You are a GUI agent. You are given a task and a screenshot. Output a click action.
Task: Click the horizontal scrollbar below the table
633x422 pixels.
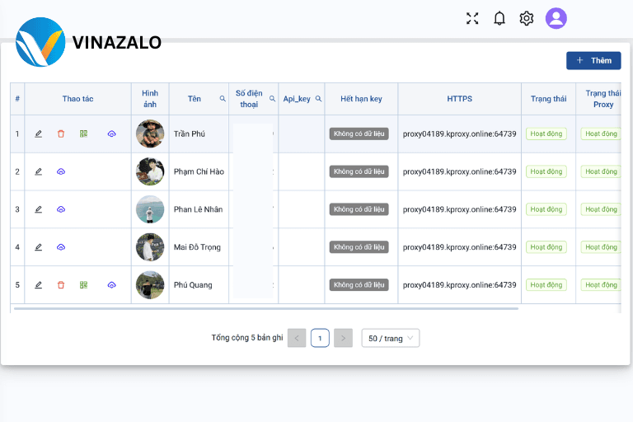click(266, 308)
